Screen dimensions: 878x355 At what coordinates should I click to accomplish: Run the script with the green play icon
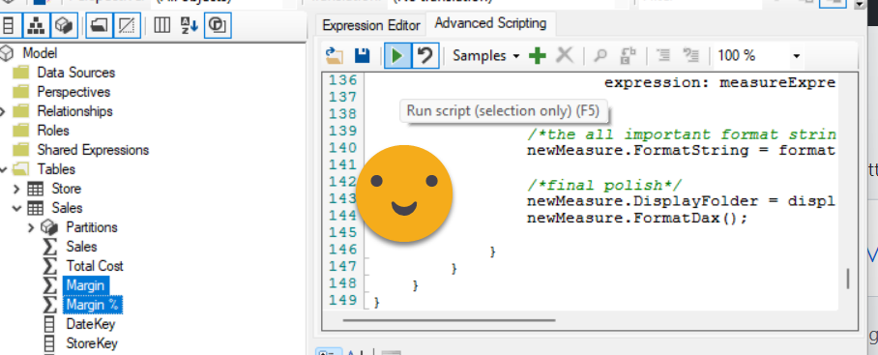tap(397, 55)
